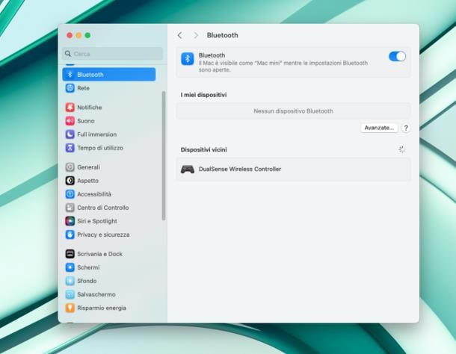The width and height of the screenshot is (456, 354).
Task: Select DualSense Wireless Controller device name
Action: [240, 169]
